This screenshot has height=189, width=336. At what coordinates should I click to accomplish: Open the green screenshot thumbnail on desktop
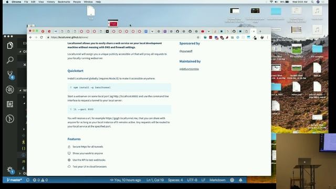(297, 49)
